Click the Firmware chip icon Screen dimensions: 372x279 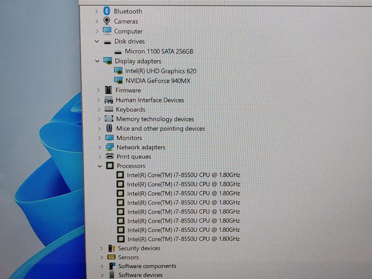(x=109, y=90)
